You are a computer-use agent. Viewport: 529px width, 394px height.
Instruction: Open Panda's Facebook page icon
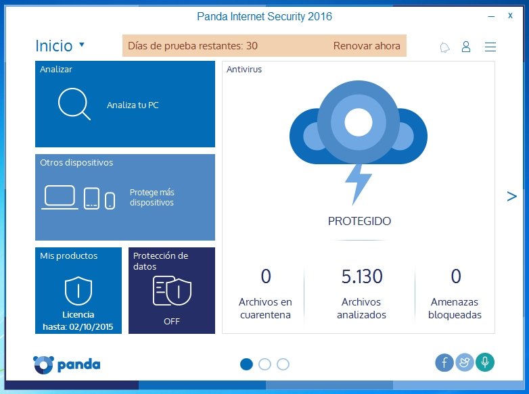point(444,363)
